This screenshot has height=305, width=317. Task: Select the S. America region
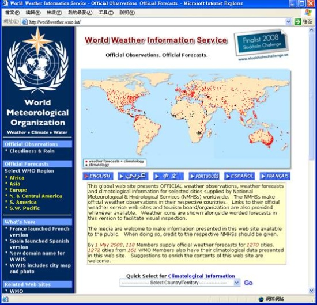[23, 202]
